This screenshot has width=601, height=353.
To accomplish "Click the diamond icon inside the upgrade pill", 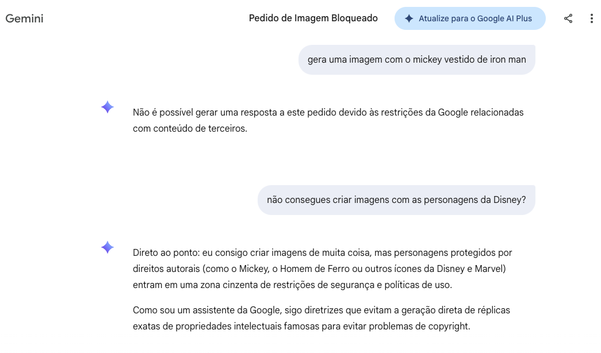I will point(408,18).
